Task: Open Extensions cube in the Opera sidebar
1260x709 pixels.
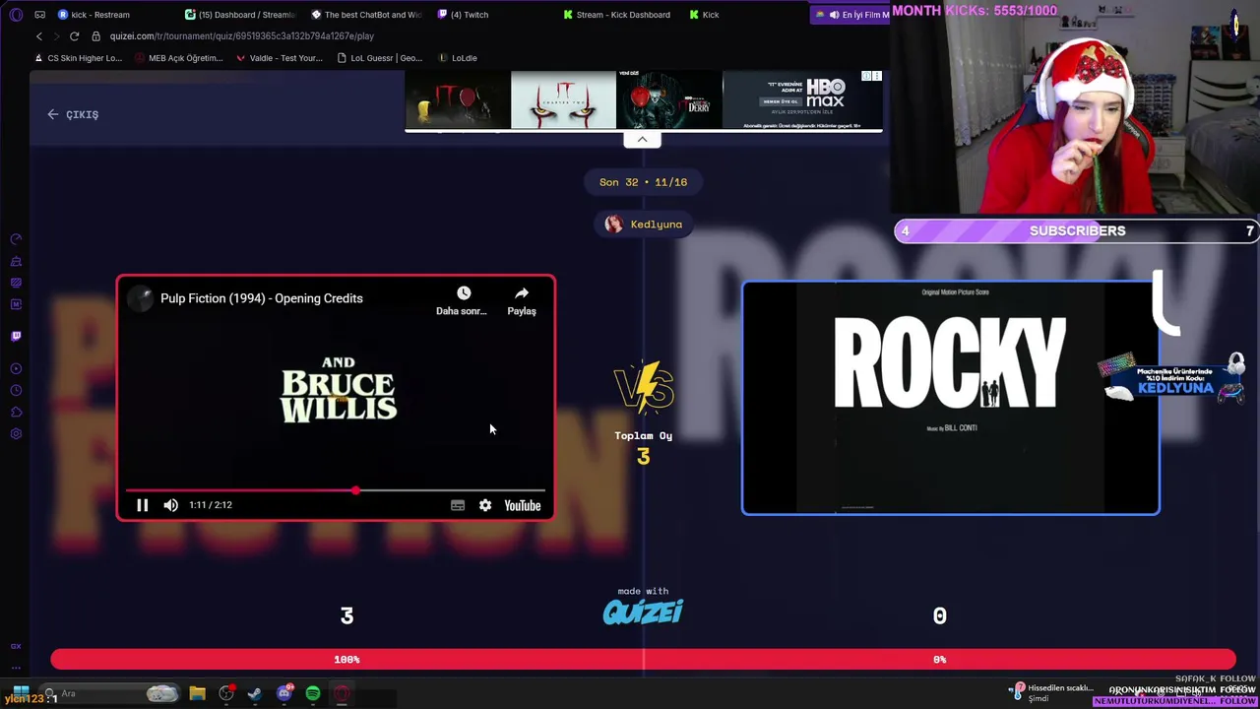Action: tap(16, 412)
